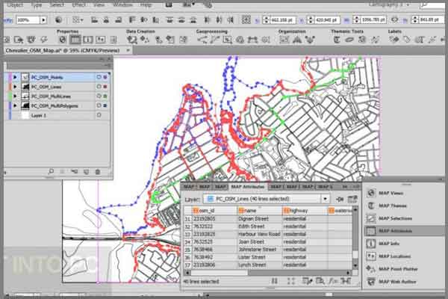Toggle target circle of Layer 1
The width and height of the screenshot is (448, 299).
pos(100,116)
